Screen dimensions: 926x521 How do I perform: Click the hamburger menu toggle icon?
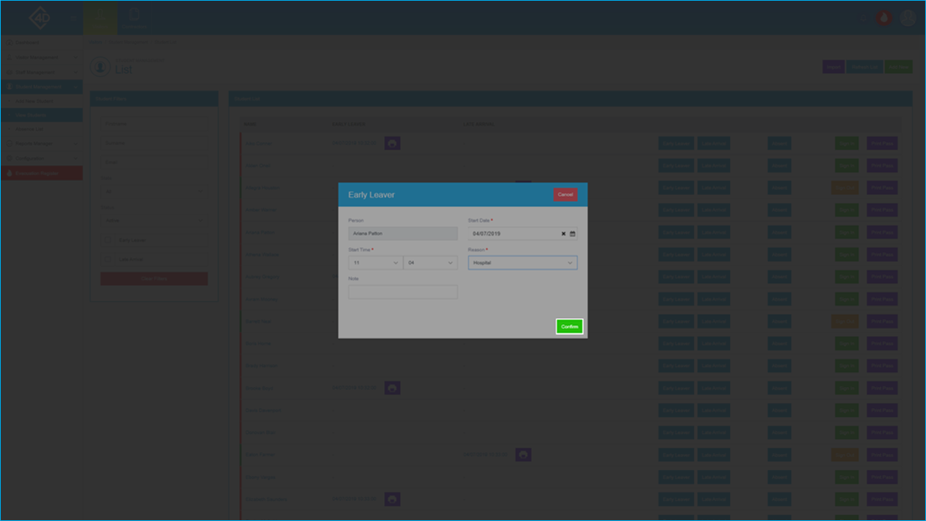click(73, 18)
